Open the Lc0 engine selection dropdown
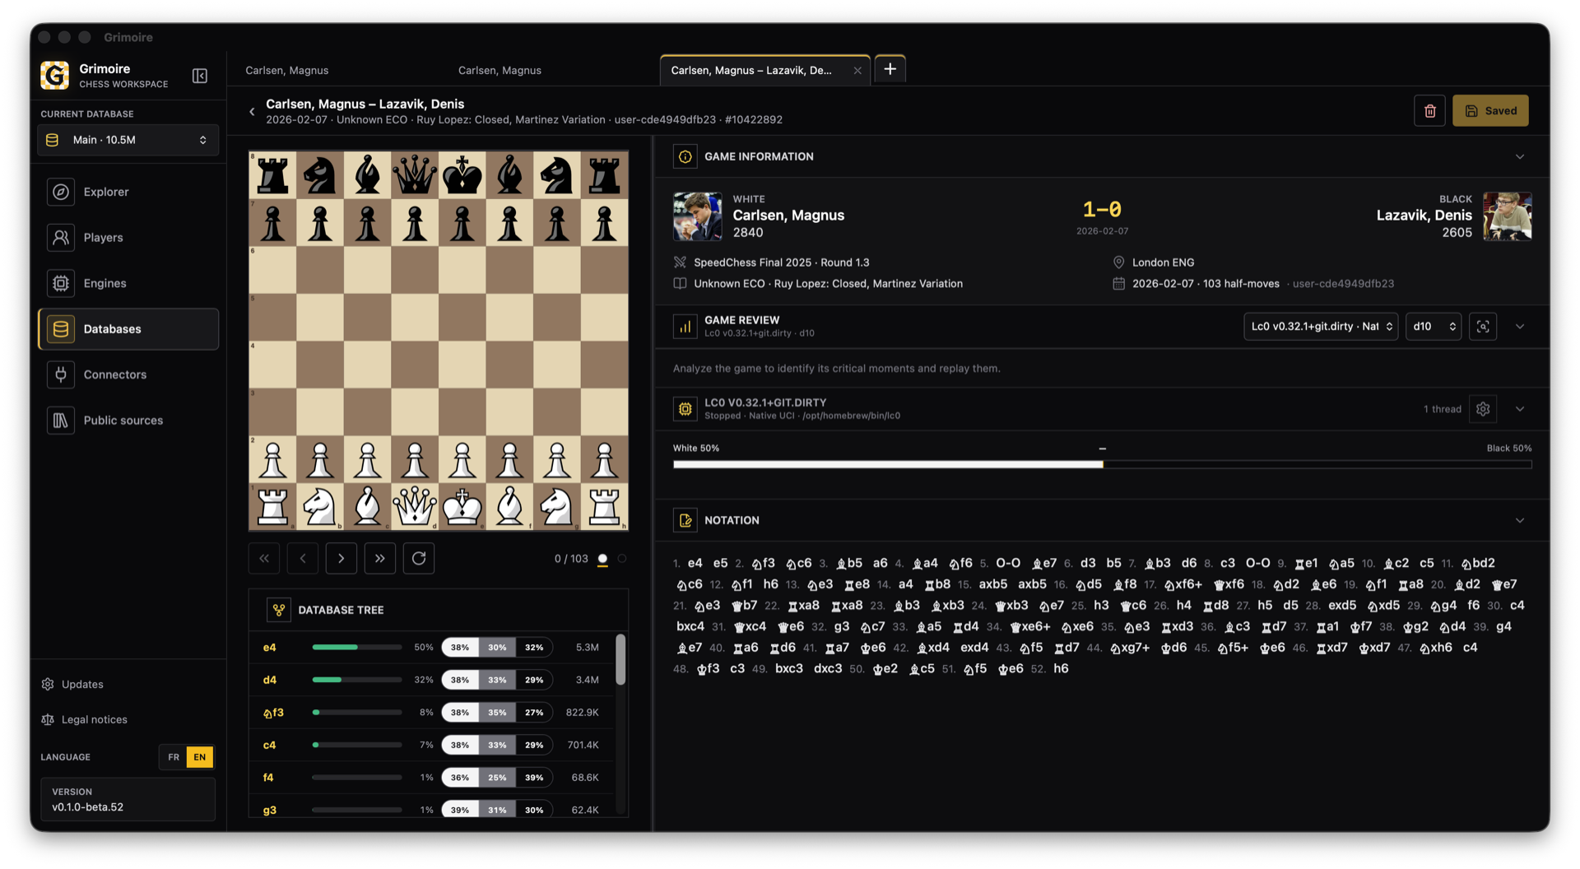 click(x=1320, y=328)
